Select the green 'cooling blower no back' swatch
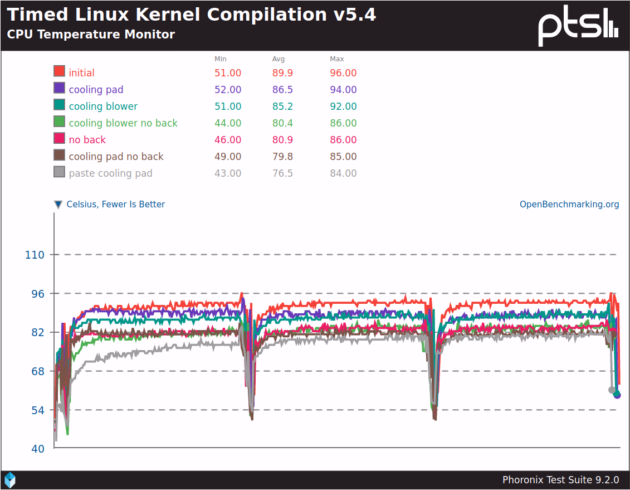The width and height of the screenshot is (630, 490). tap(59, 122)
